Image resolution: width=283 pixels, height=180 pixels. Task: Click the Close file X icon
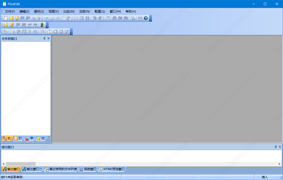[34, 18]
